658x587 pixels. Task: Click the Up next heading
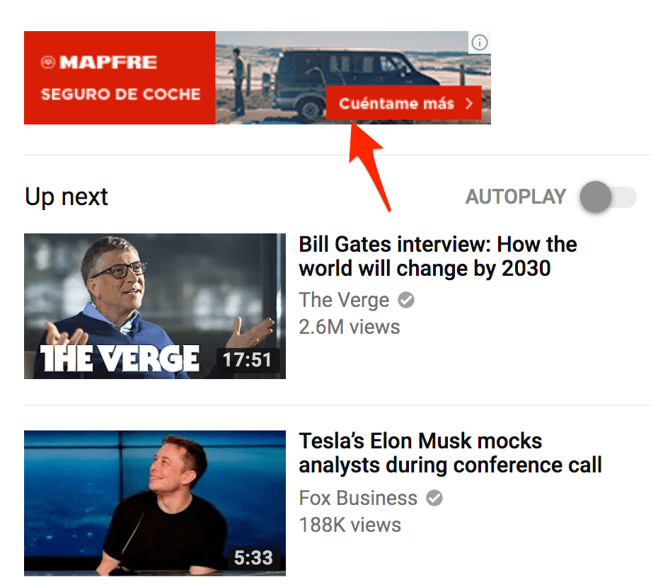(x=67, y=197)
